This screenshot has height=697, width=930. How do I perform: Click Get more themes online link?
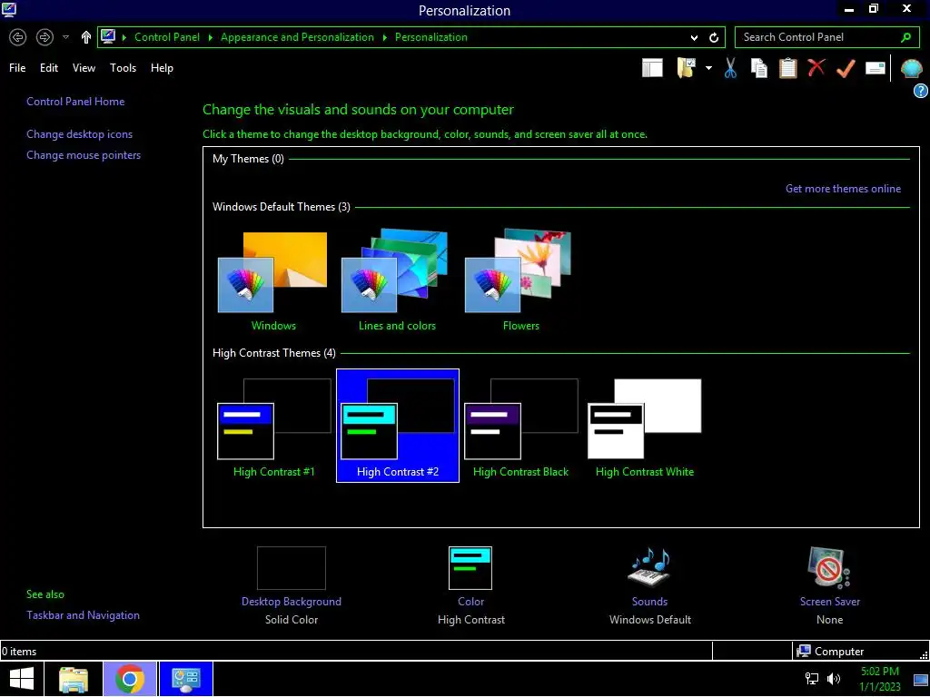click(x=843, y=189)
